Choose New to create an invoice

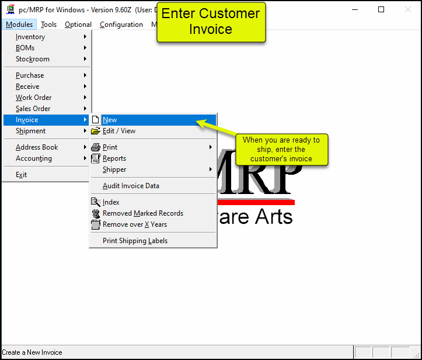click(x=153, y=120)
